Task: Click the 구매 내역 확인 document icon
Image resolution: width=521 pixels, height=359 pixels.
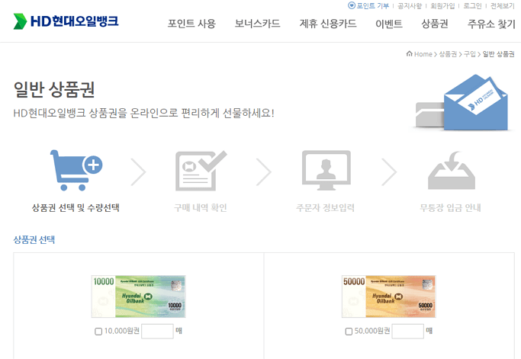Action: 201,171
